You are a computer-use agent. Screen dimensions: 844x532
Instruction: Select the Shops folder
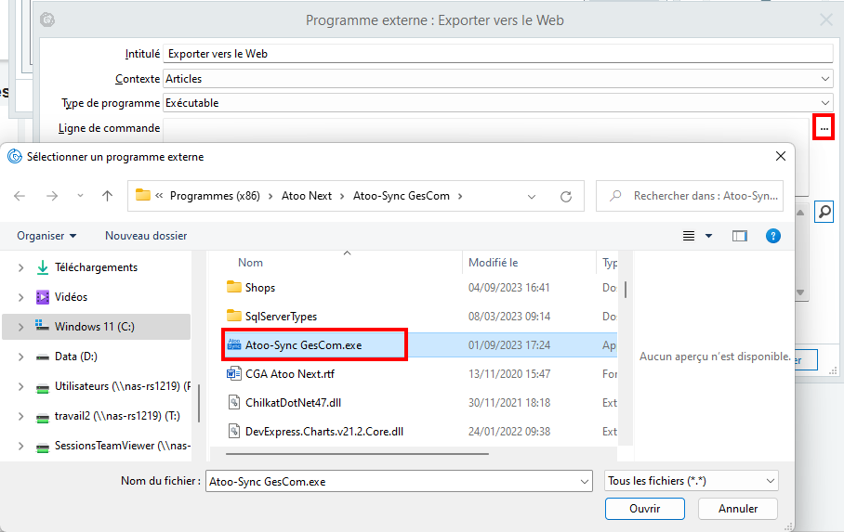click(260, 288)
